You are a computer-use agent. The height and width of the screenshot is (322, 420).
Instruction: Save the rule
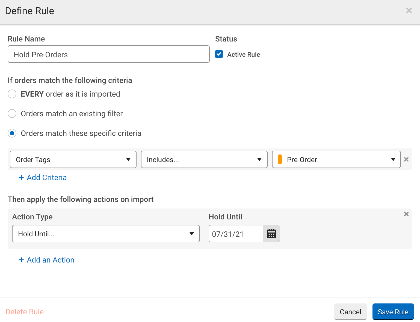[x=393, y=312]
